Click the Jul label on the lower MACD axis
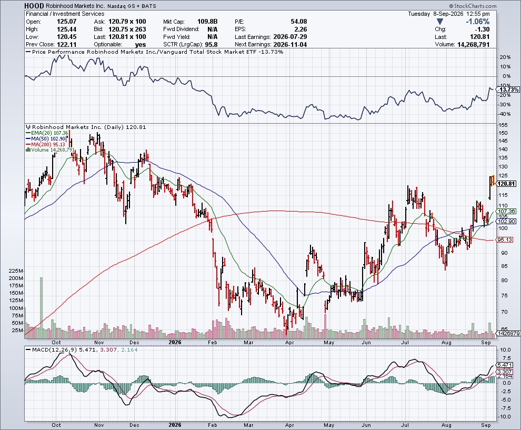 pyautogui.click(x=405, y=425)
